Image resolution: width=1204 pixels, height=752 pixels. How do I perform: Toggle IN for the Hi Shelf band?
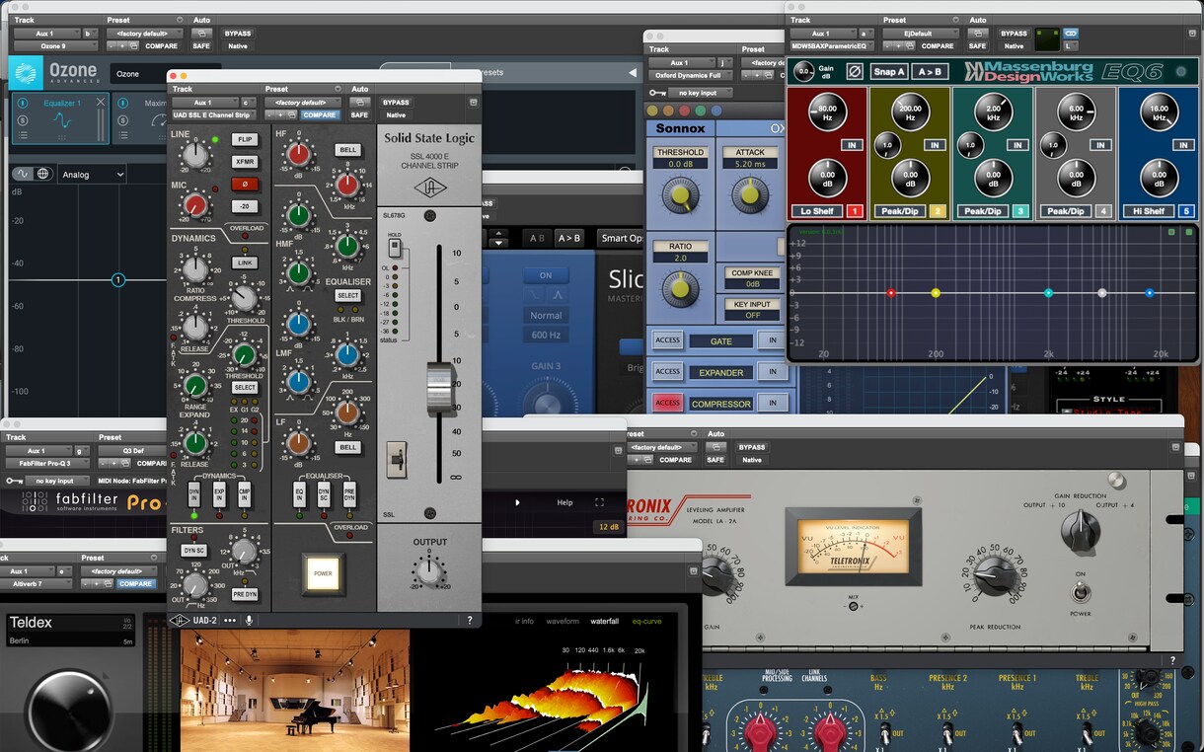pyautogui.click(x=1183, y=145)
